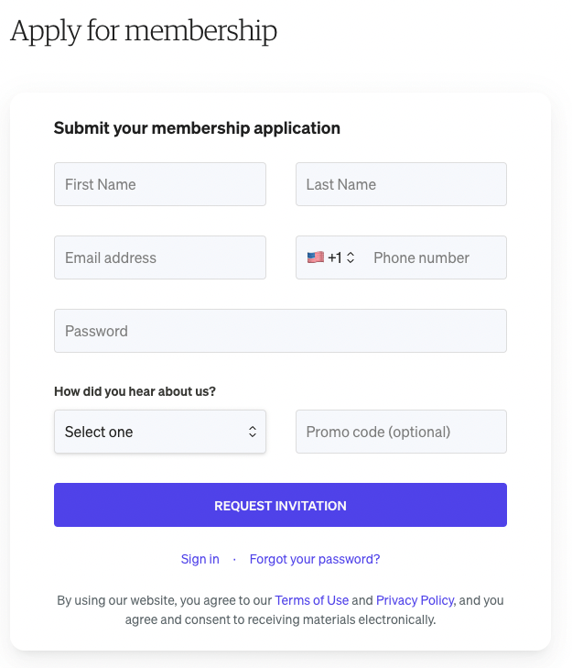Open the Privacy Policy link

point(415,600)
